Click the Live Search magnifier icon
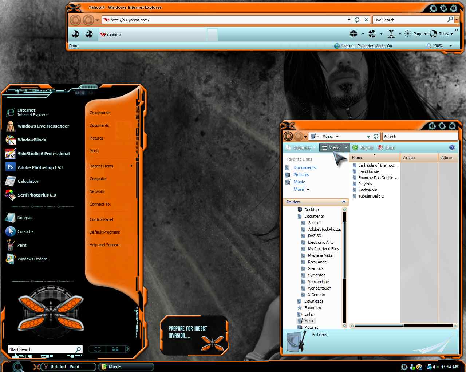466x372 pixels. (450, 19)
